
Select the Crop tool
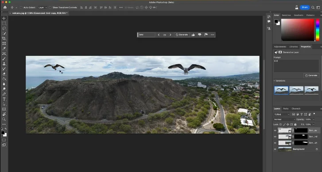[4, 39]
